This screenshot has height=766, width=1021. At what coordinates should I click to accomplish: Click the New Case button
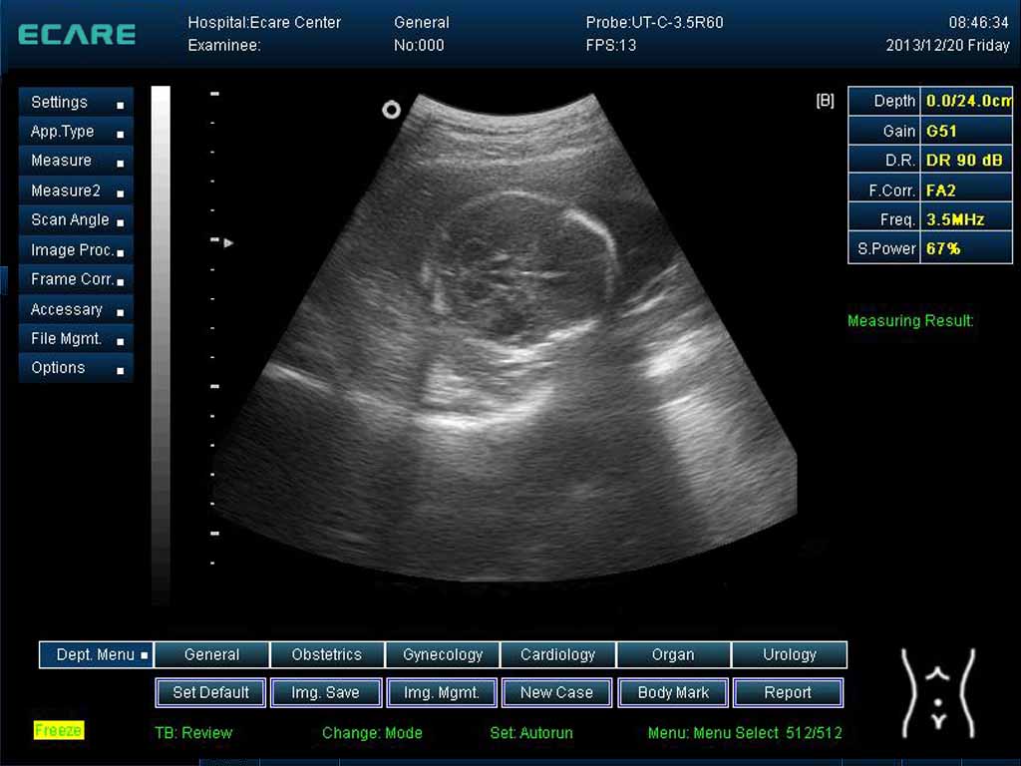pos(556,692)
